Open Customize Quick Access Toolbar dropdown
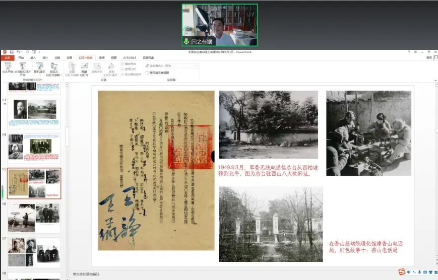 pyautogui.click(x=39, y=52)
